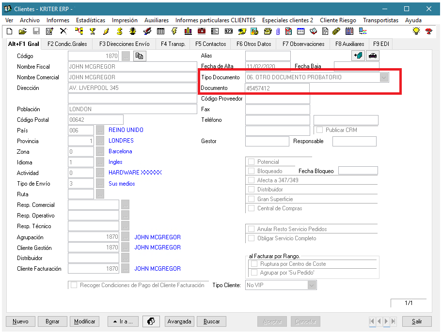
Task: Open Idioma lookup ellipsis button
Action: click(x=100, y=162)
